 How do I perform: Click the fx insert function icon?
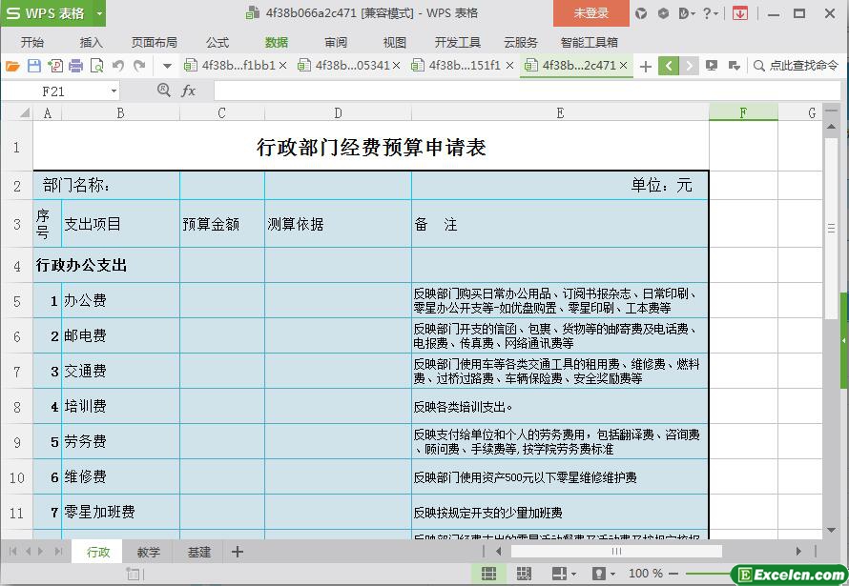pyautogui.click(x=188, y=91)
